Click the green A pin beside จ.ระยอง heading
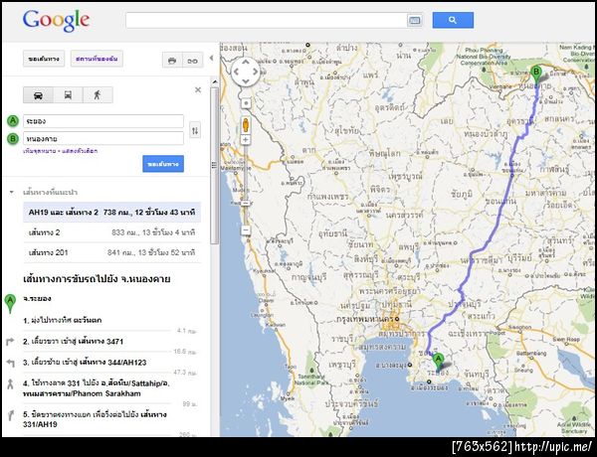Viewport: 597px width, 457px height. 10,303
